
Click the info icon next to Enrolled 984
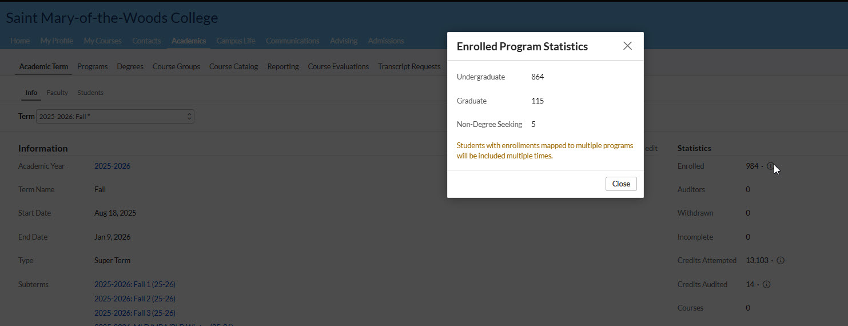point(770,166)
